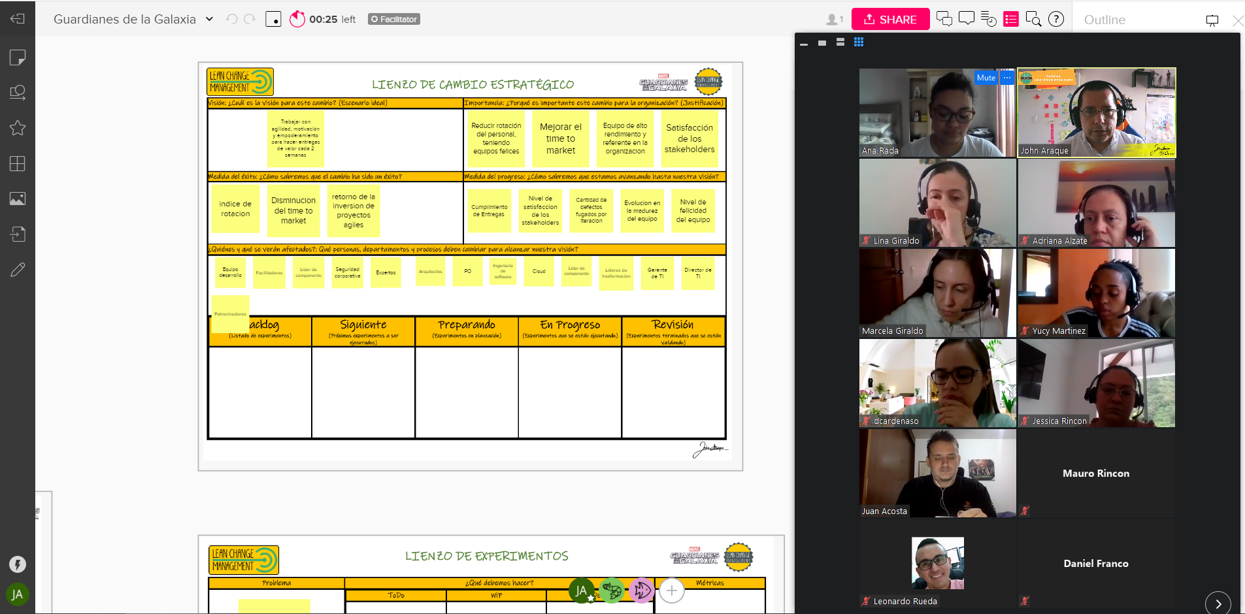Click the JA user avatar in the sidebar
Screen dimensions: 1245x614
pyautogui.click(x=18, y=594)
